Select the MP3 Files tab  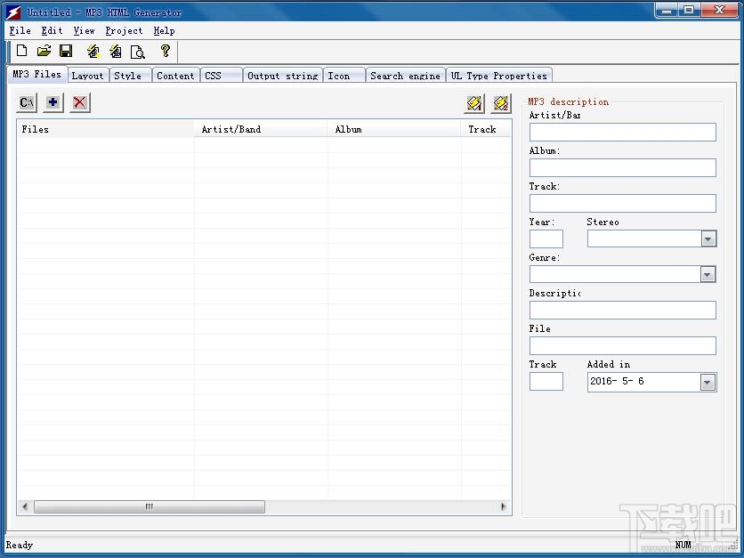37,74
